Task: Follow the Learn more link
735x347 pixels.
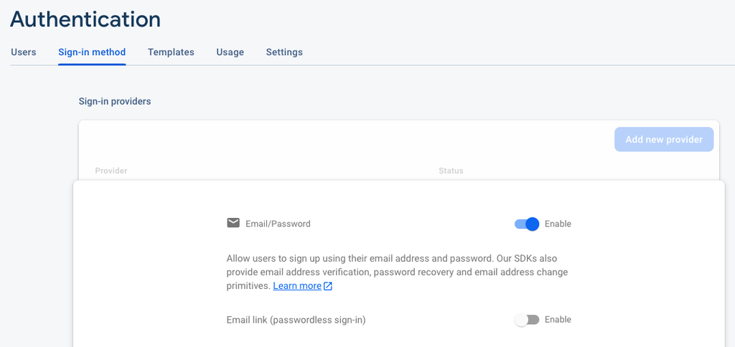Action: point(297,286)
